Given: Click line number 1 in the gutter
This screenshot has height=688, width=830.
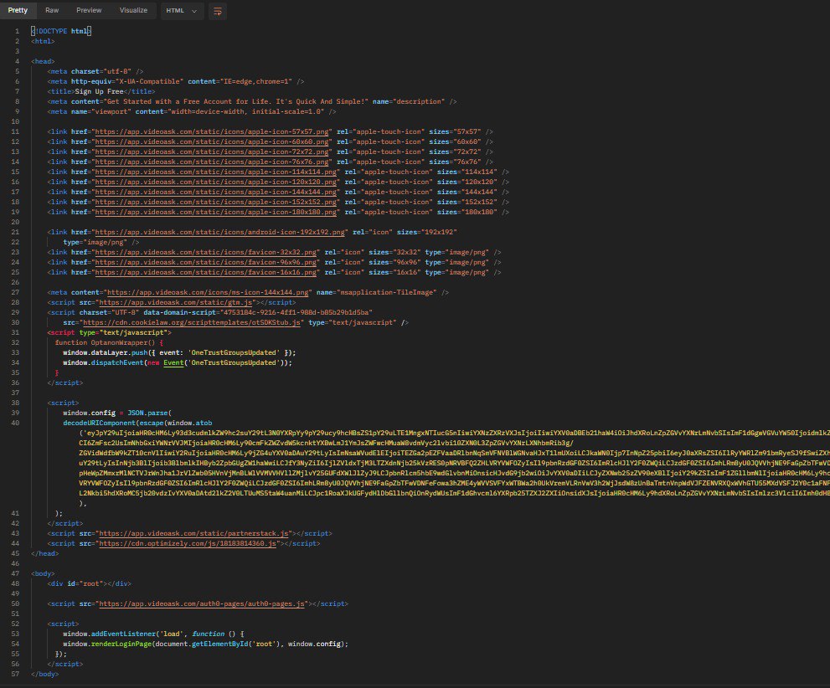Looking at the screenshot, I should pyautogui.click(x=18, y=31).
